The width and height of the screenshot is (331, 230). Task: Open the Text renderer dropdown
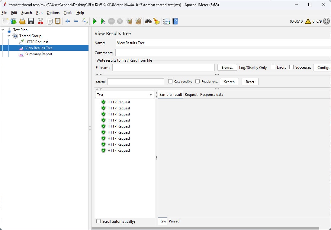[124, 95]
